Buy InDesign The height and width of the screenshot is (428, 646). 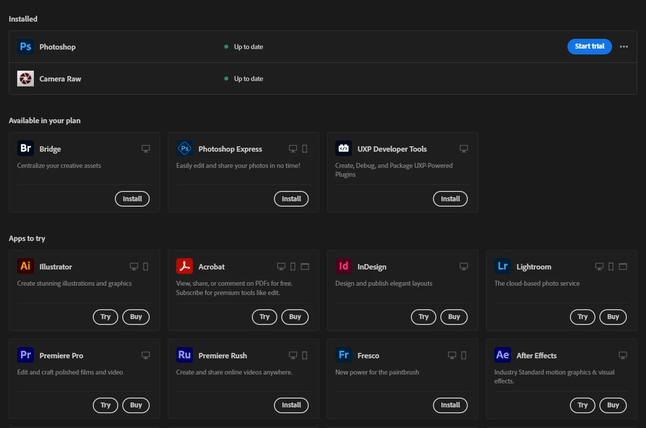454,317
